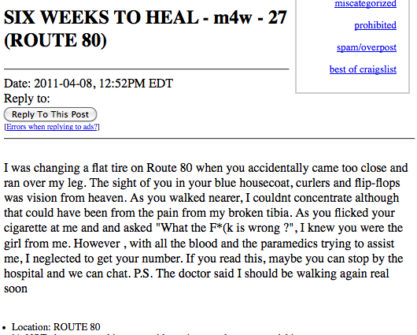Click the word 'soon' ending the post

pyautogui.click(x=16, y=289)
